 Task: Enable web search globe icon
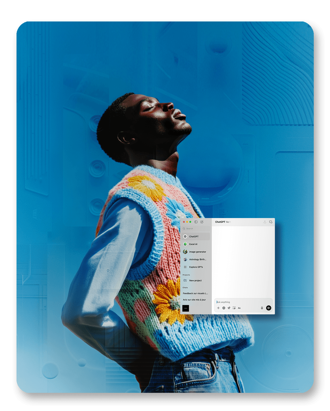tap(224, 308)
